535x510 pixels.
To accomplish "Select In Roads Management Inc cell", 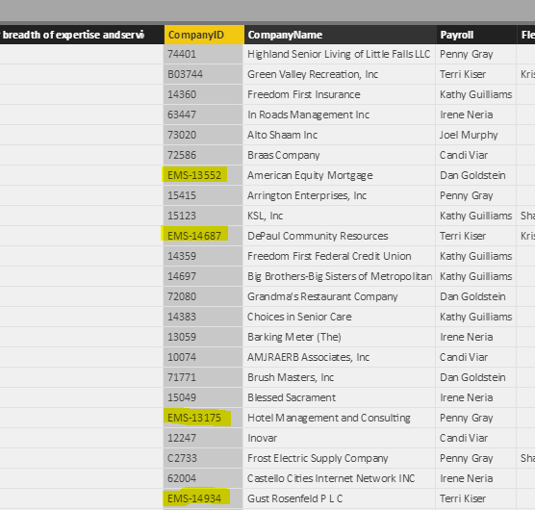I will click(339, 115).
